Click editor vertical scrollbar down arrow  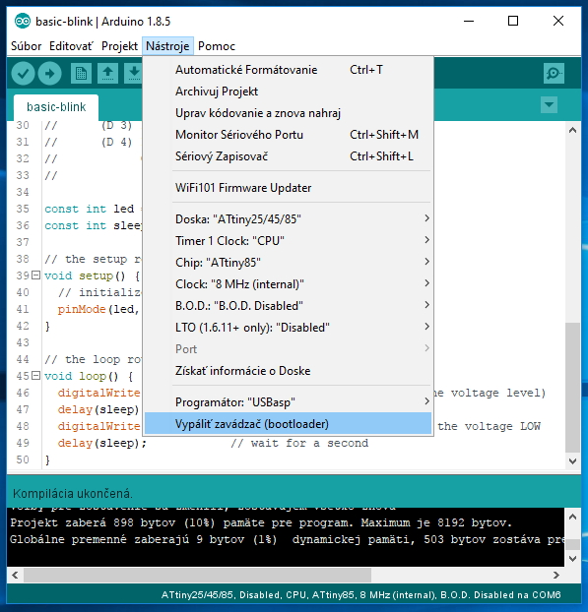tap(573, 460)
